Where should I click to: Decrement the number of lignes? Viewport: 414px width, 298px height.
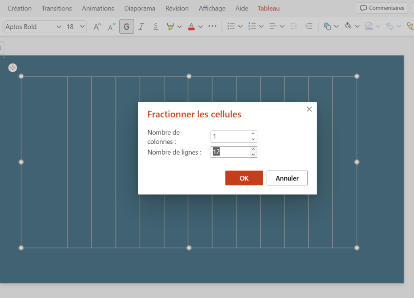(253, 155)
